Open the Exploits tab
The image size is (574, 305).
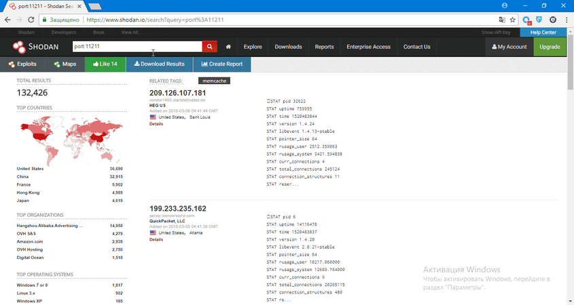pyautogui.click(x=22, y=64)
